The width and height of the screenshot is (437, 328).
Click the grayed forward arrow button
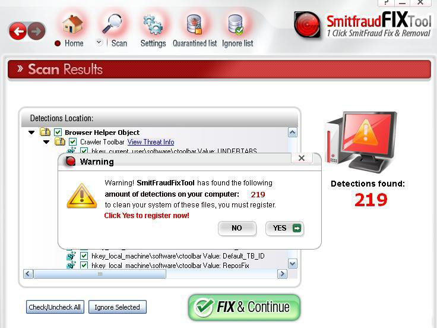tap(36, 31)
